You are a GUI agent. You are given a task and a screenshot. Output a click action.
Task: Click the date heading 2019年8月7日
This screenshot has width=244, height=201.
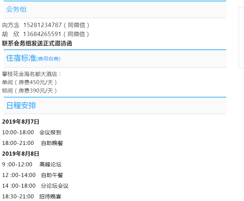(x=21, y=122)
